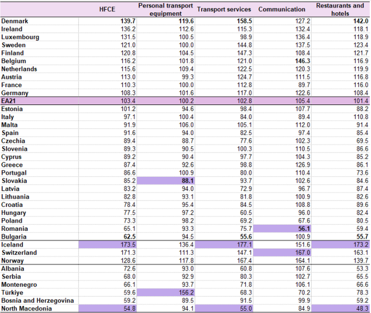Click the Bulgaria row label
The width and height of the screenshot is (371, 313).
pyautogui.click(x=14, y=237)
